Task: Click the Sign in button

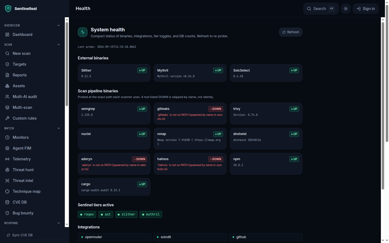Action: point(365,9)
